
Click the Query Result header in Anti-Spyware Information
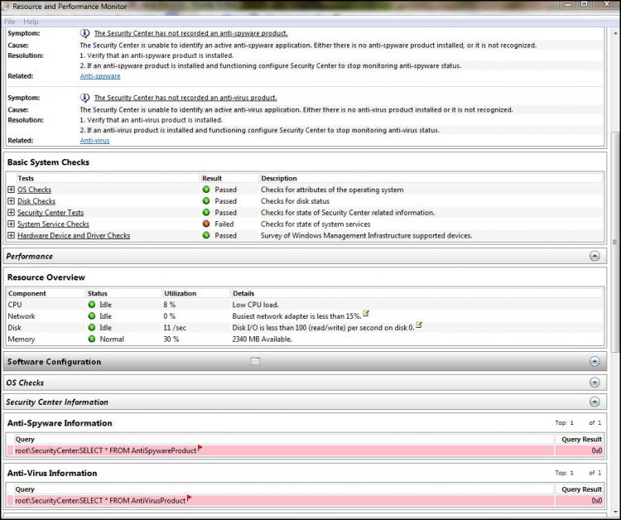coord(581,440)
